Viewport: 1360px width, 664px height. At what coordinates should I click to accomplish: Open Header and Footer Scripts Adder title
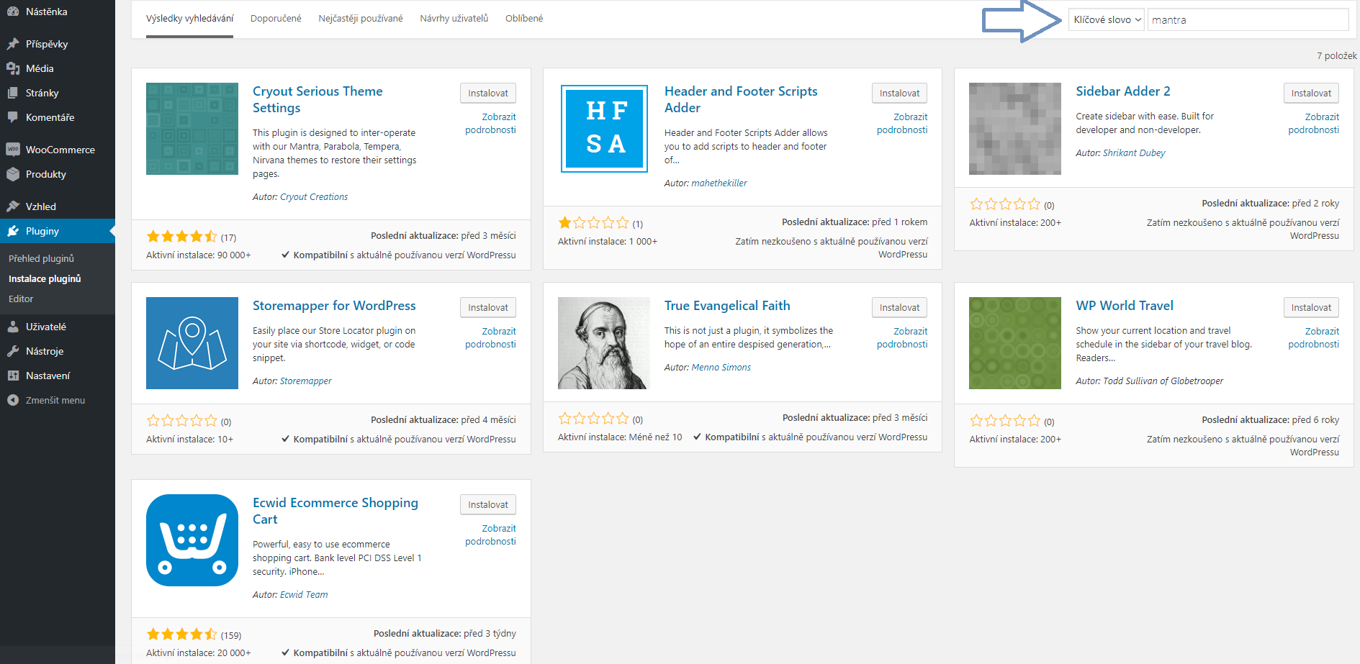[741, 99]
